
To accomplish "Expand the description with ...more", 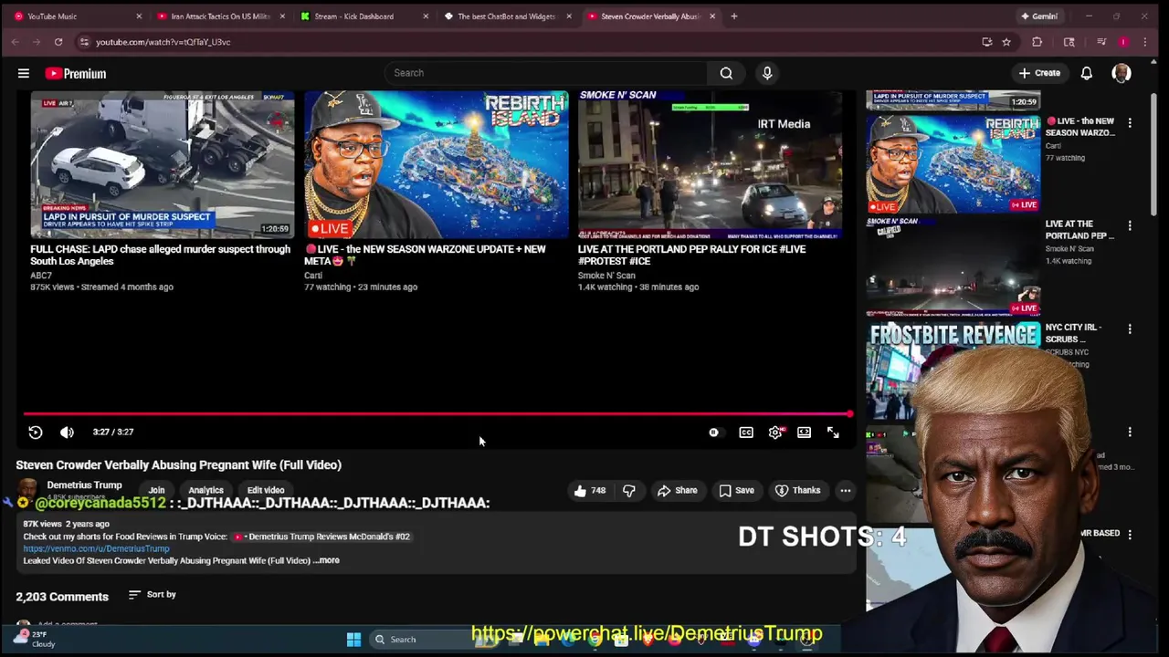I will [326, 560].
